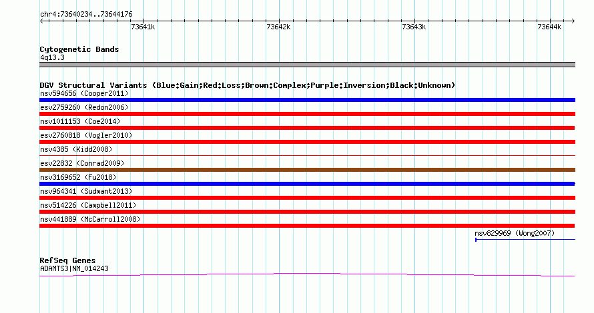Open the esv2759260 (Redon2006) variant label

[84, 107]
